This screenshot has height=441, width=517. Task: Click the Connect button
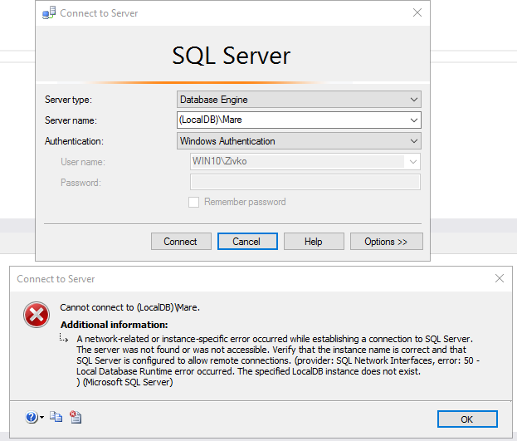click(180, 242)
